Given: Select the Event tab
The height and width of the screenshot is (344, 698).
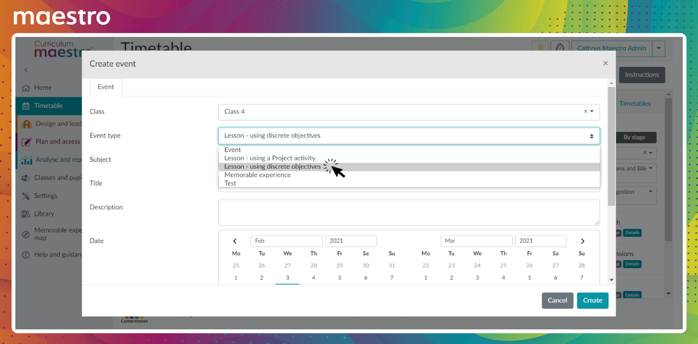Looking at the screenshot, I should [106, 87].
